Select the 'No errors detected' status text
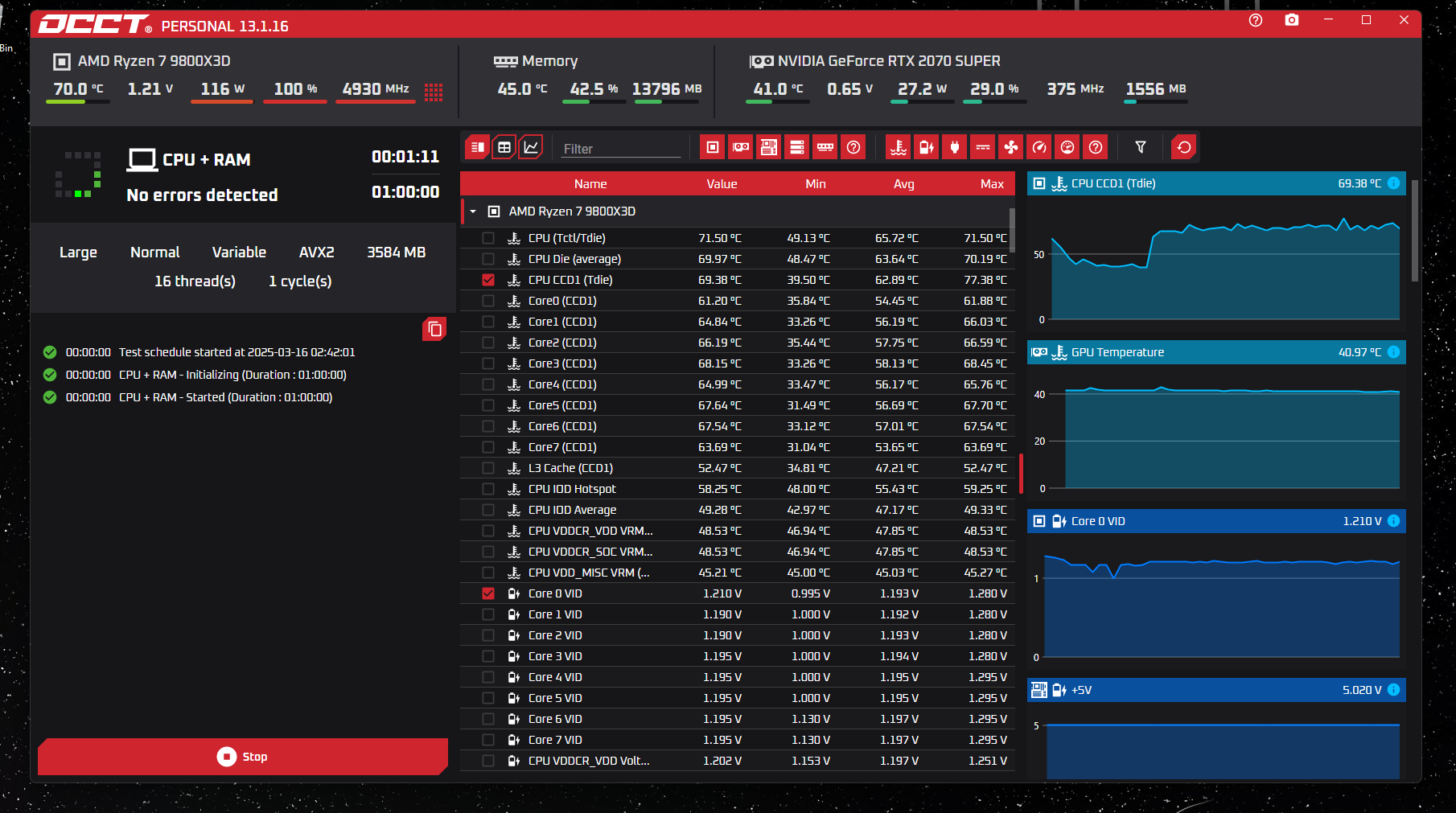The width and height of the screenshot is (1456, 813). [x=202, y=195]
